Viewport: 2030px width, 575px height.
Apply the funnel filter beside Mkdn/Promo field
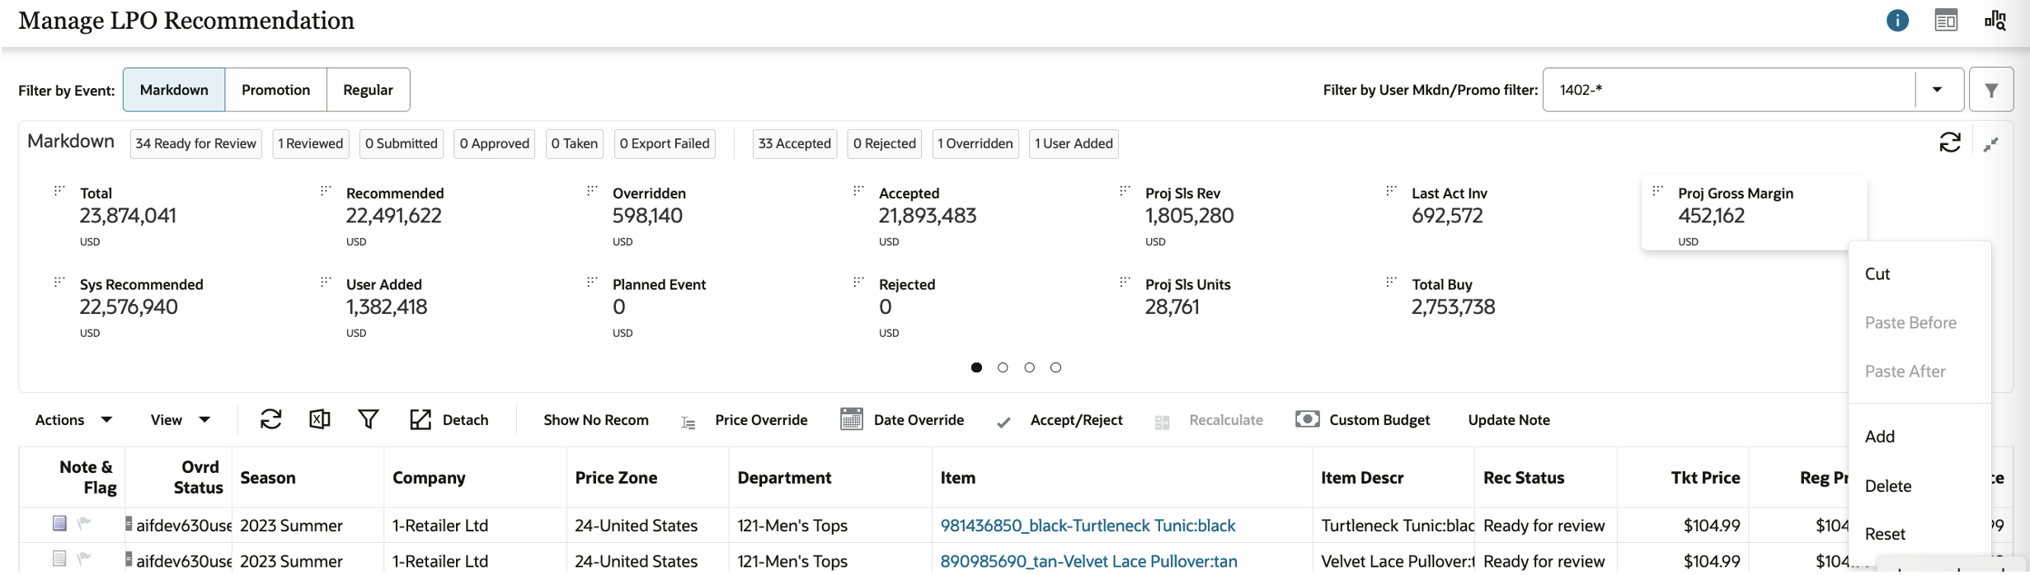click(x=1991, y=90)
